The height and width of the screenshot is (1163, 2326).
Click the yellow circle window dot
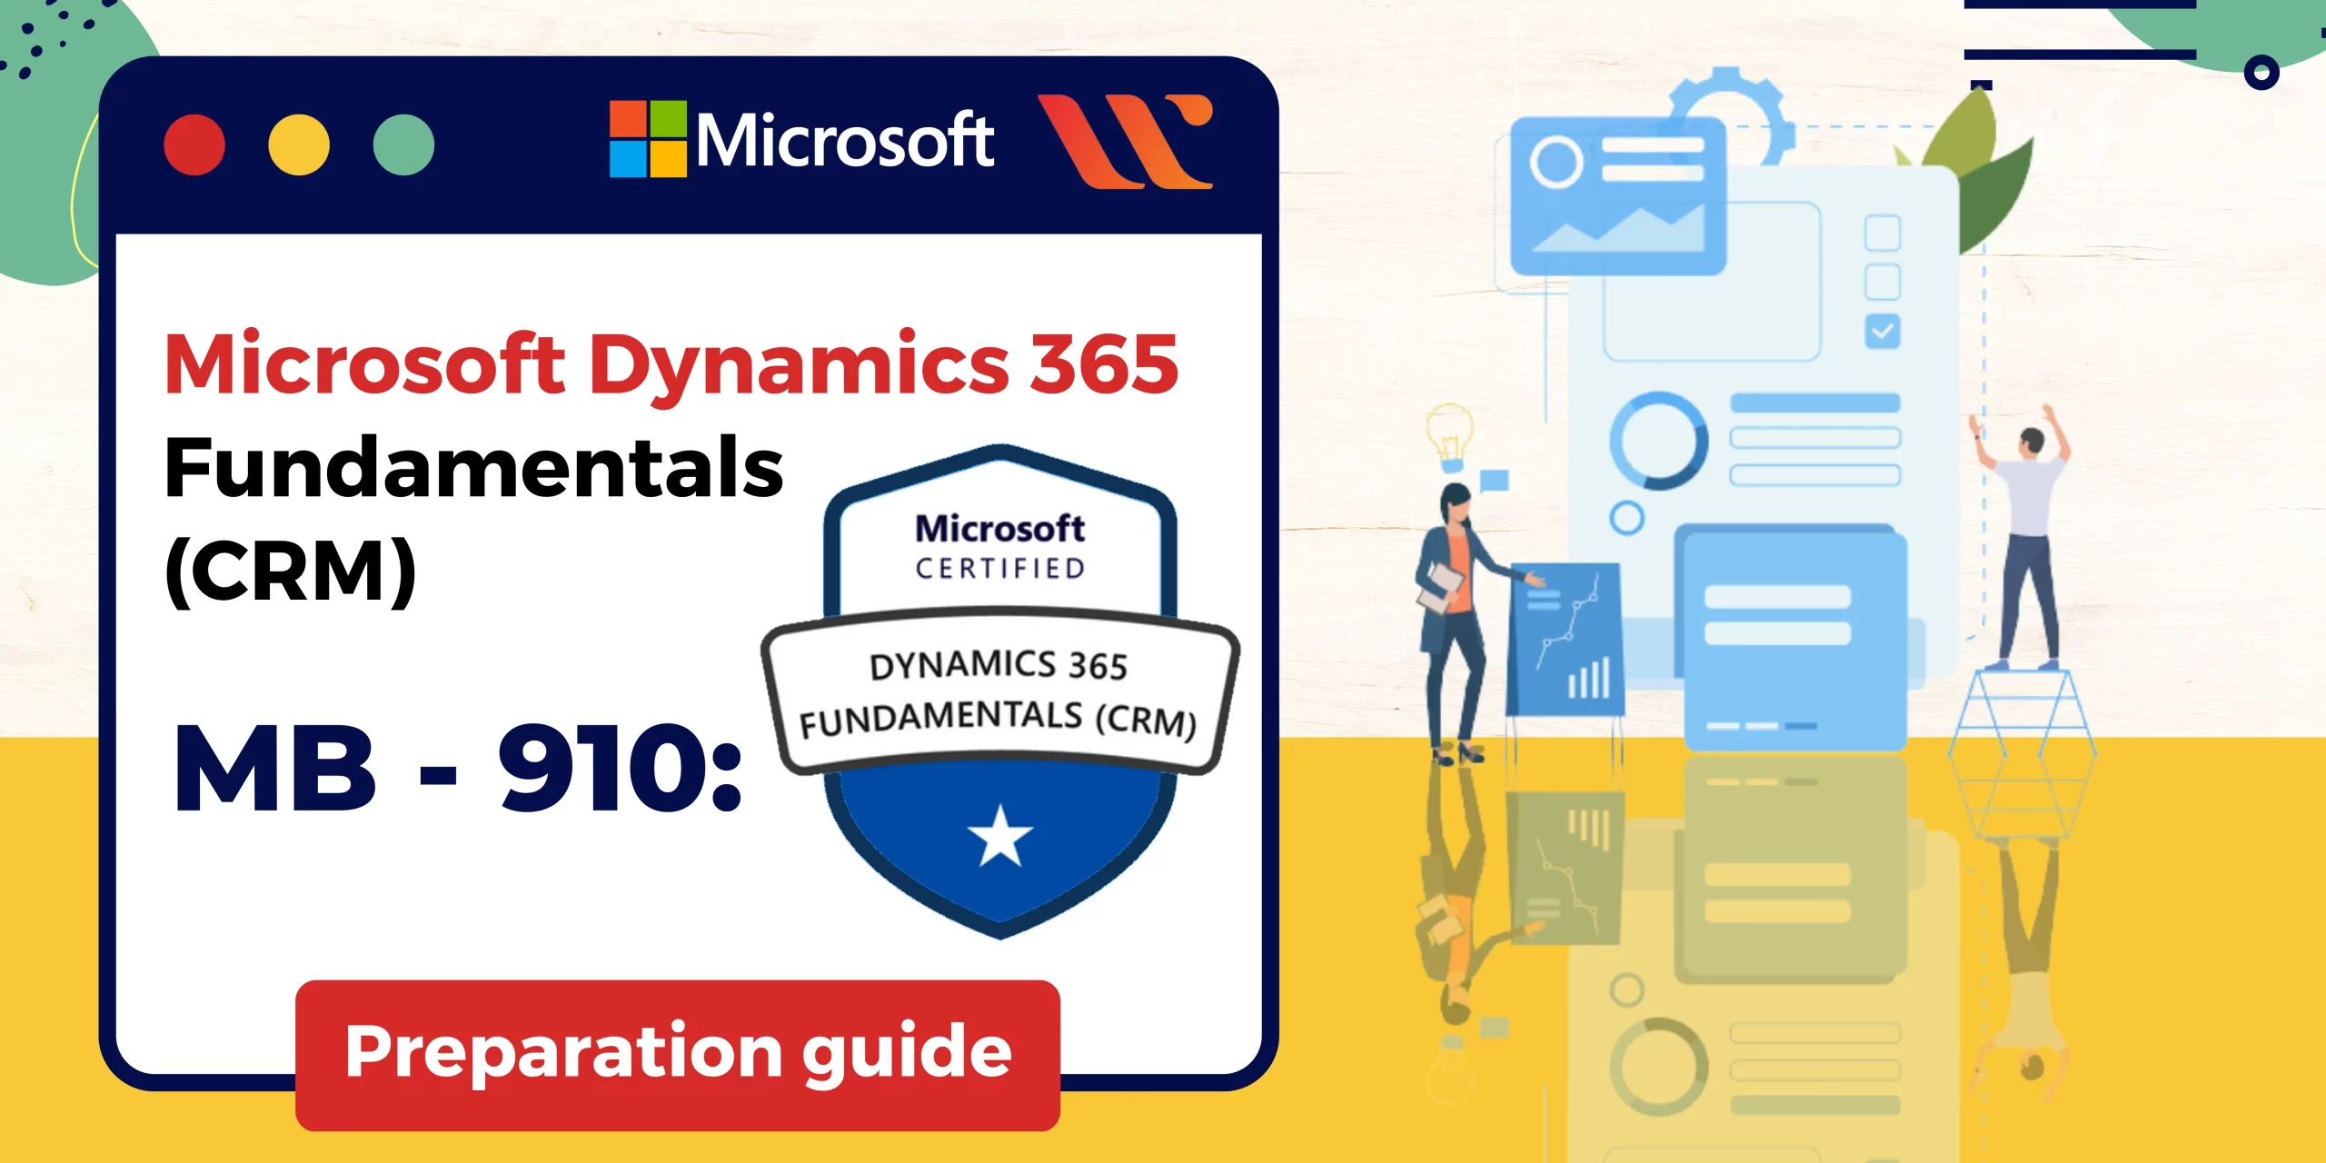coord(299,144)
